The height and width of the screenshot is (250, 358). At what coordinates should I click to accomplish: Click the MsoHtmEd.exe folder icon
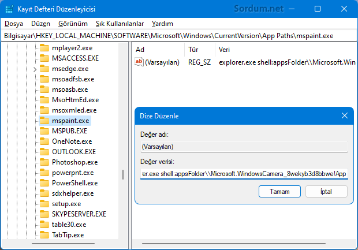44,100
